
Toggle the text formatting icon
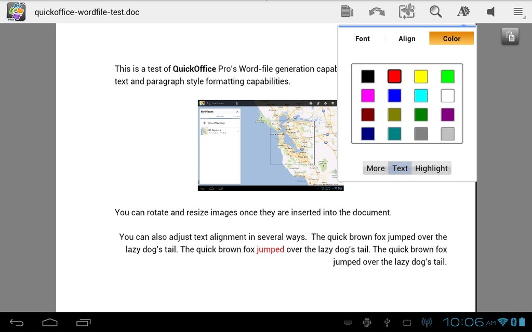[463, 11]
